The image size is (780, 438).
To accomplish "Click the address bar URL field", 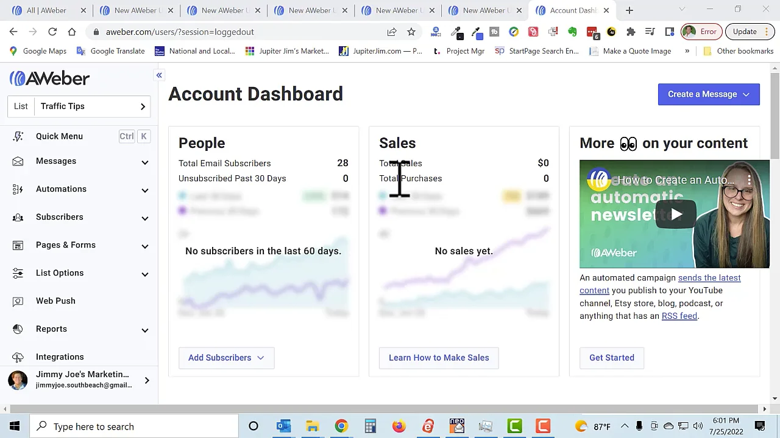I will tap(244, 32).
